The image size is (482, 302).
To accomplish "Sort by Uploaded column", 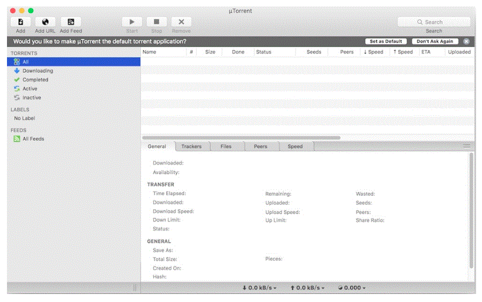I will 459,52.
